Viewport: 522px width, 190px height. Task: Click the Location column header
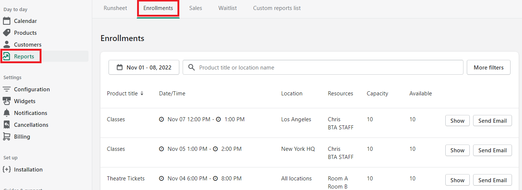coord(292,94)
